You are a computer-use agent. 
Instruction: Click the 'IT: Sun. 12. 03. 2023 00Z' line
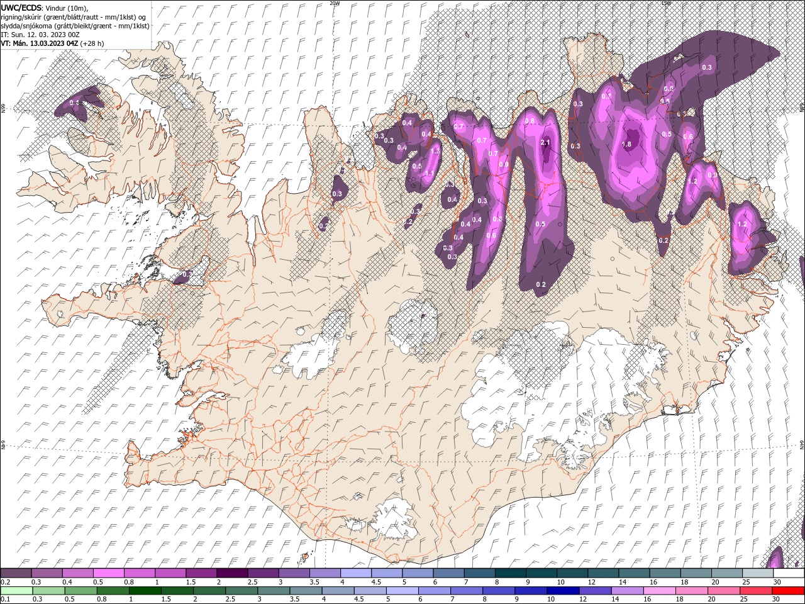click(40, 35)
